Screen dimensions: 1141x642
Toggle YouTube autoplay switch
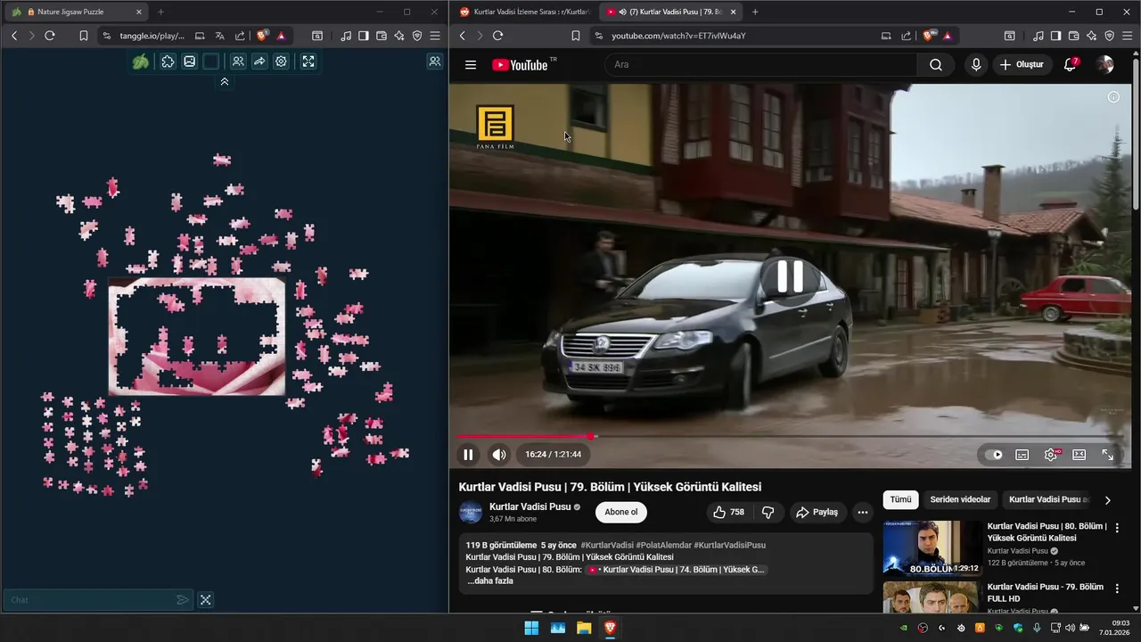(x=993, y=455)
